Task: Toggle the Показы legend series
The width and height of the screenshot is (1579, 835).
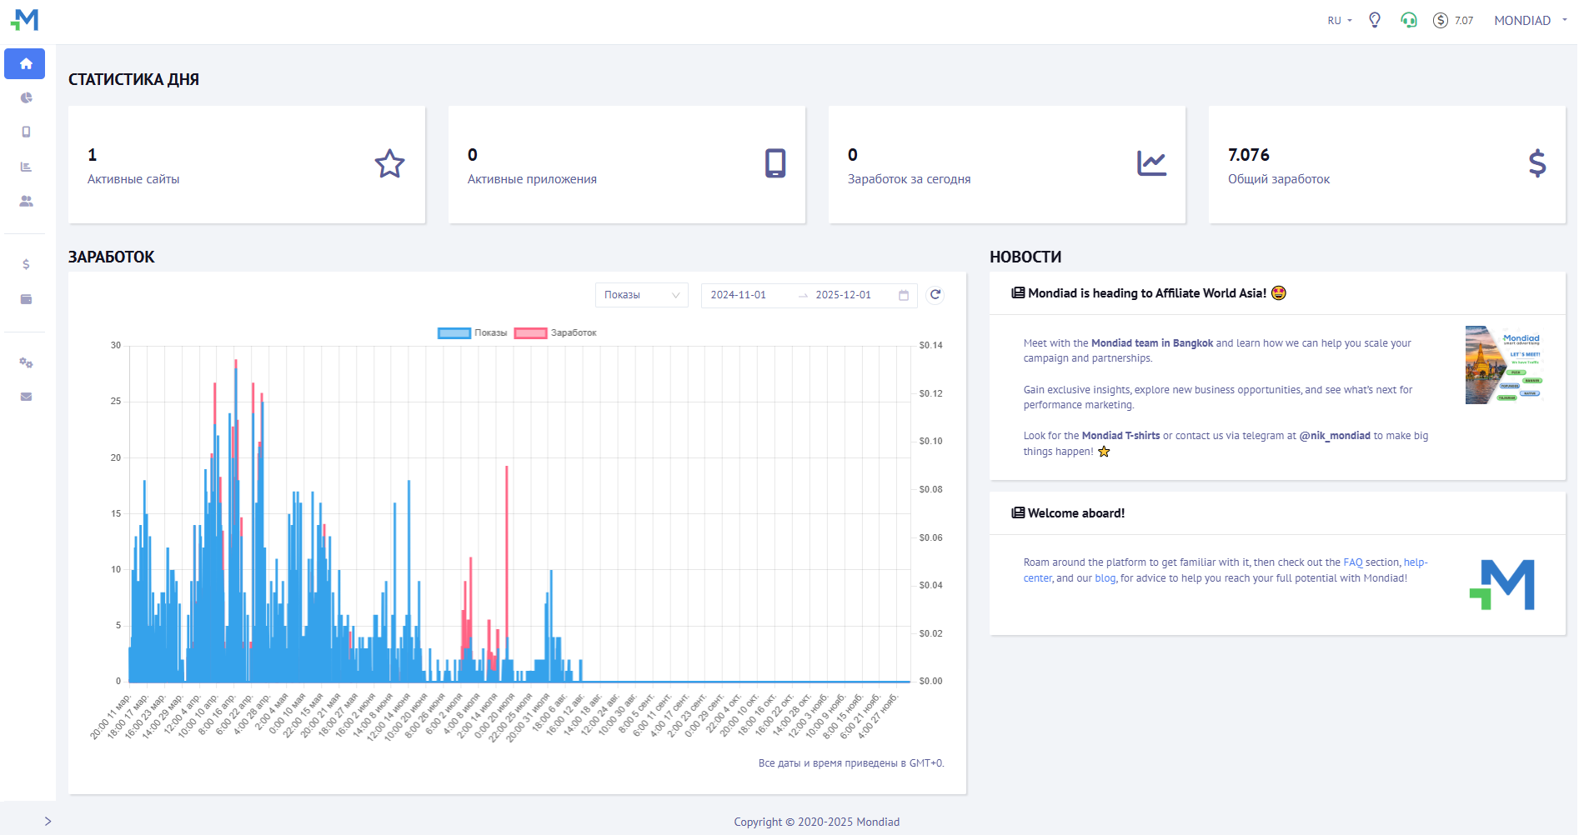Action: click(473, 332)
